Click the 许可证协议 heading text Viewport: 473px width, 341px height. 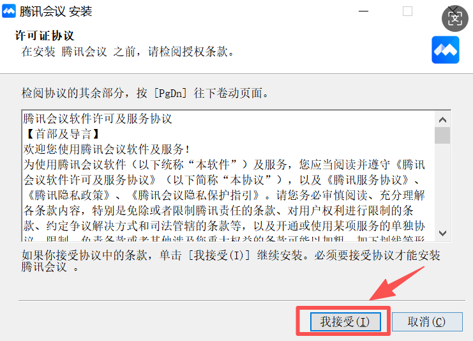pyautogui.click(x=44, y=36)
